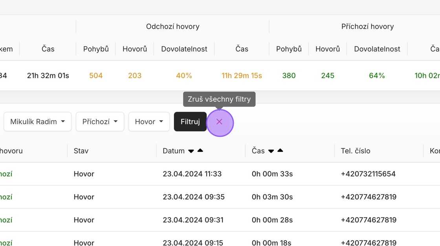Click outgoing Dovolatelnost 40% value
This screenshot has height=246, width=440.
coord(184,75)
